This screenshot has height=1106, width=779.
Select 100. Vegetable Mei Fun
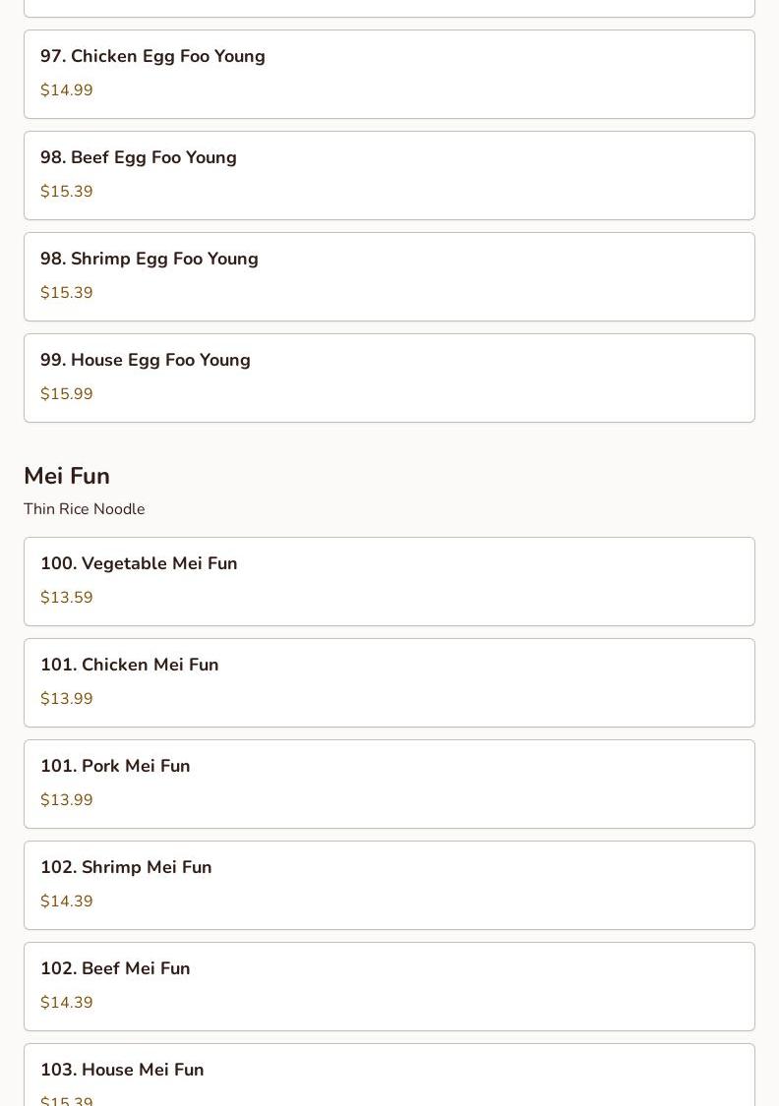tap(389, 581)
